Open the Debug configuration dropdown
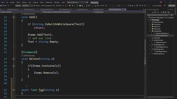Image resolution: width=177 pixels, height=99 pixels. coord(18,5)
